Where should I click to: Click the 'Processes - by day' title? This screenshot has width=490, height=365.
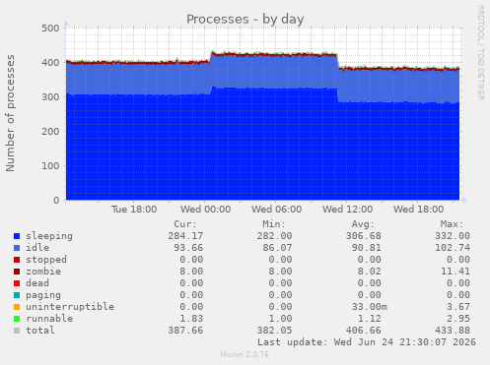pyautogui.click(x=245, y=20)
